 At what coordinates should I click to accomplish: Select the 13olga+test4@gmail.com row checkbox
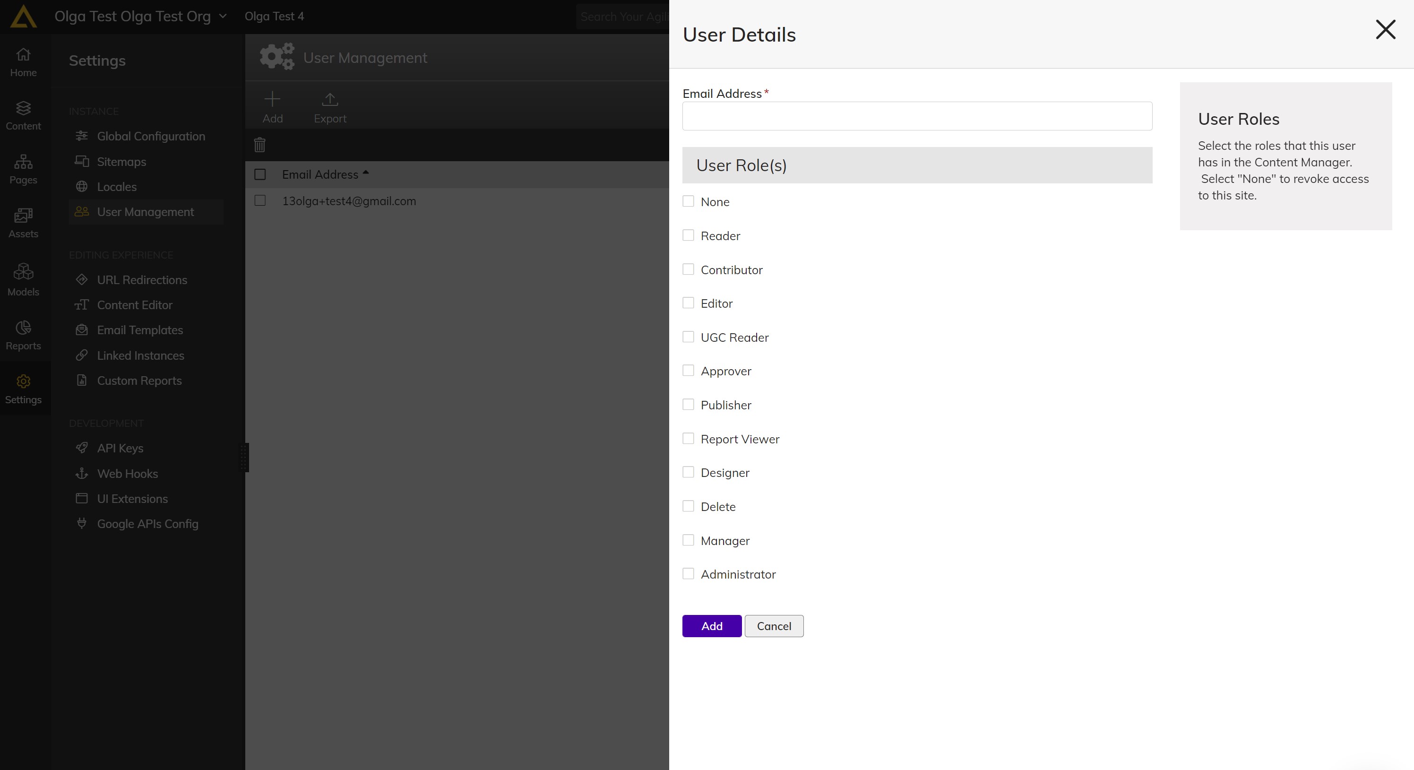point(260,201)
